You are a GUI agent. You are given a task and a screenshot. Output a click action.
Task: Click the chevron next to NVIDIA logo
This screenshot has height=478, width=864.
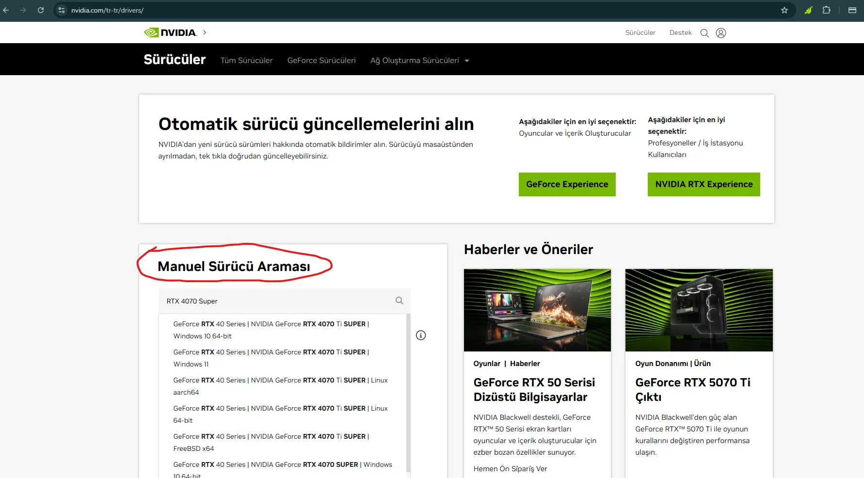(x=205, y=32)
